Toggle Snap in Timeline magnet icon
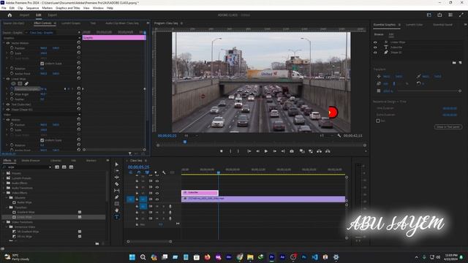 point(139,172)
